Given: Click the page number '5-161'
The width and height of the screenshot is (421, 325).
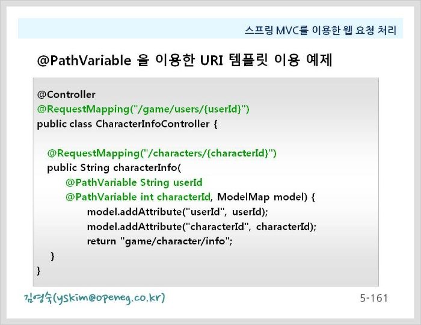Looking at the screenshot, I should (x=373, y=298).
